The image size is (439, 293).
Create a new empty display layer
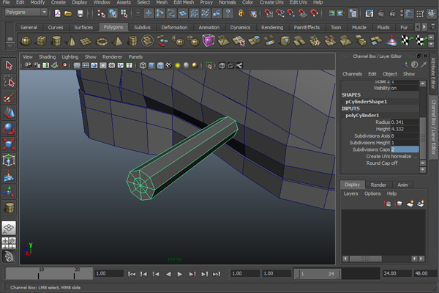coord(410,204)
